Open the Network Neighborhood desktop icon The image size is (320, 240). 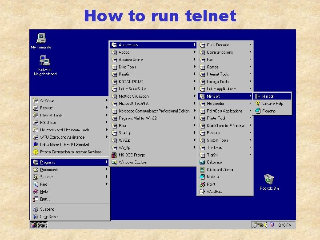pyautogui.click(x=45, y=65)
